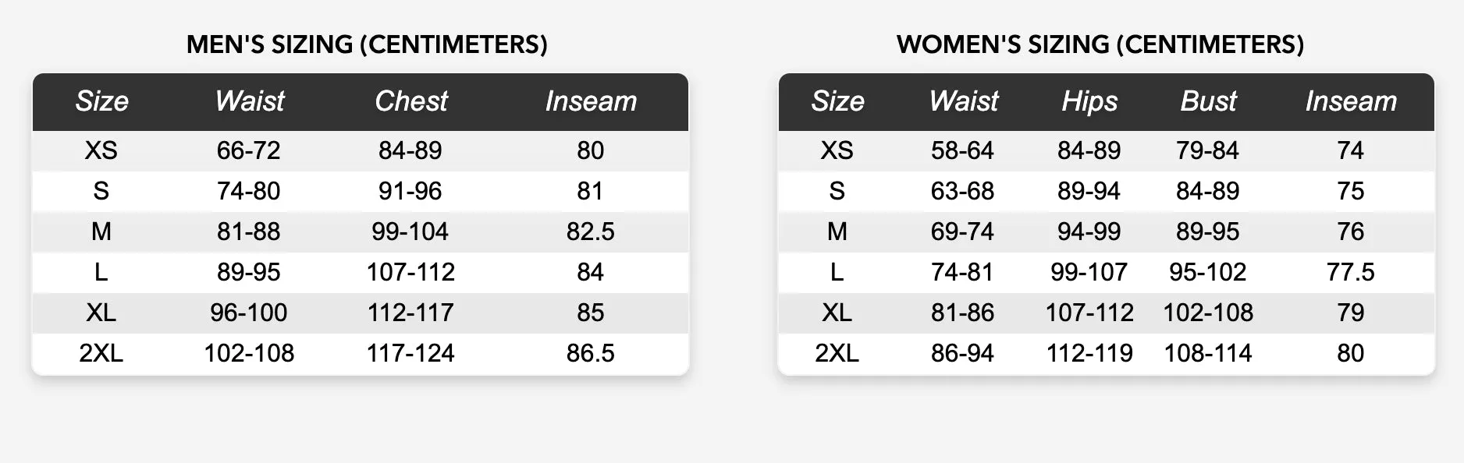Click women's large hips value 99-107

(x=1089, y=272)
